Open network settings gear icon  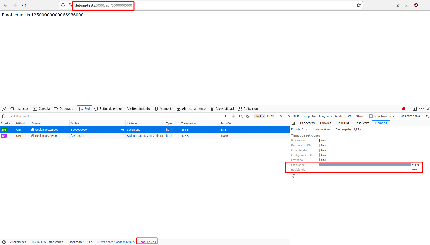427,116
